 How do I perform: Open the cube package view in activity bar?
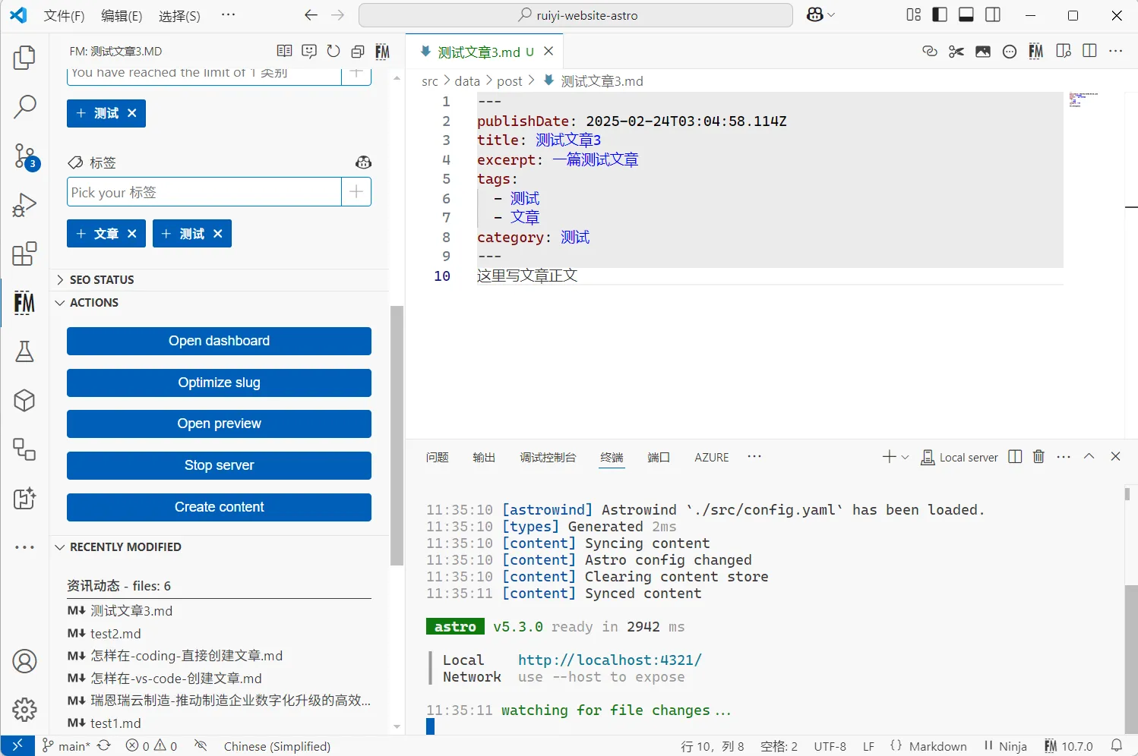point(24,401)
